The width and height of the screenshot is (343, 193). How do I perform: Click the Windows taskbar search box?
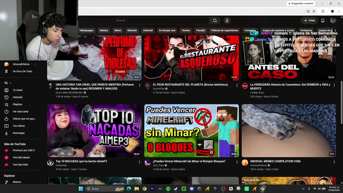[105, 189]
